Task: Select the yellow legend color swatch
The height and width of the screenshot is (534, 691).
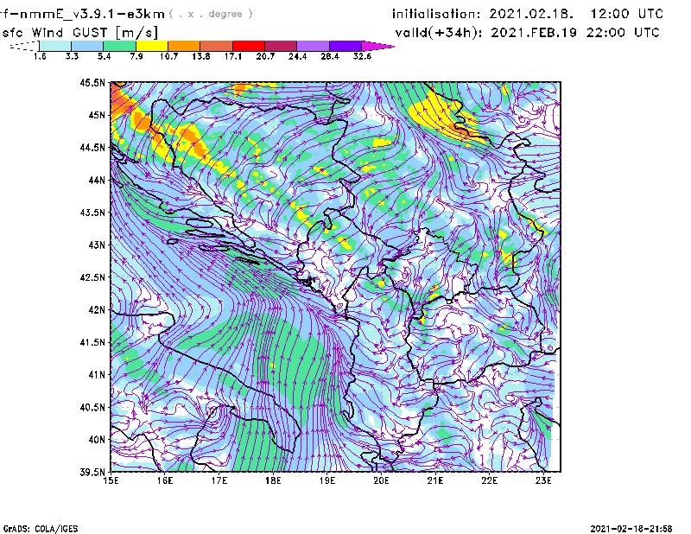Action: (x=152, y=46)
